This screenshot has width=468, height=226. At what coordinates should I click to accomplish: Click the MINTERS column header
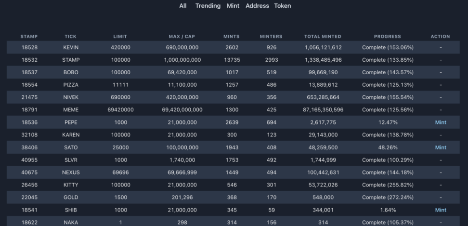coord(271,37)
